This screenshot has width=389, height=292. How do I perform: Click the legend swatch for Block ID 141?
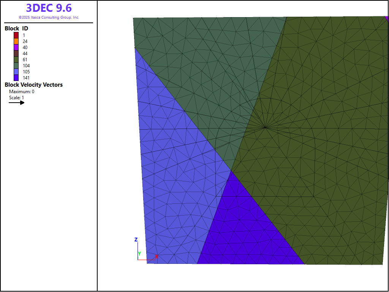pyautogui.click(x=16, y=78)
